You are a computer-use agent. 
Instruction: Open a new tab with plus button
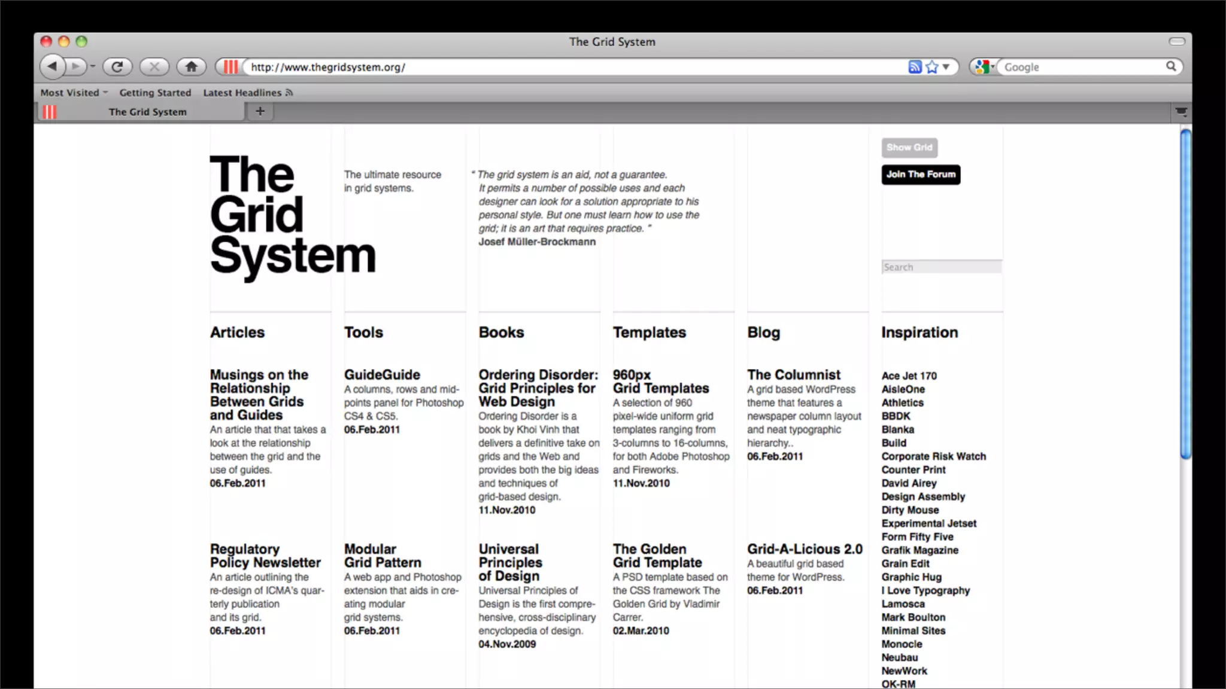260,111
